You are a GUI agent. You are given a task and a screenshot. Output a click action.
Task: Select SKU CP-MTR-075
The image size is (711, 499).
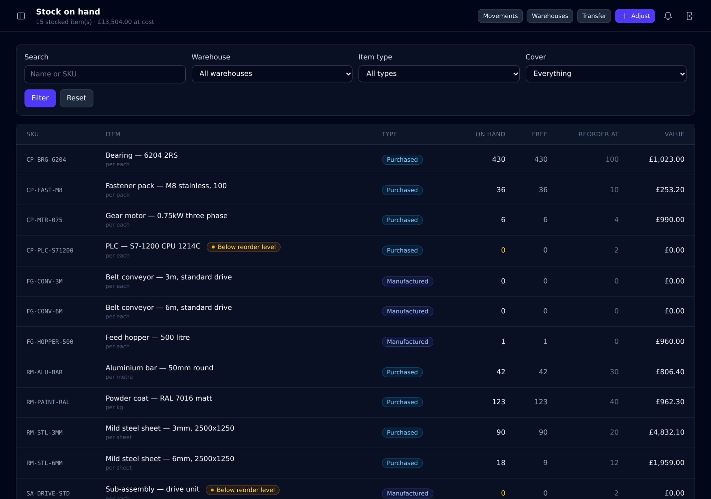point(44,220)
